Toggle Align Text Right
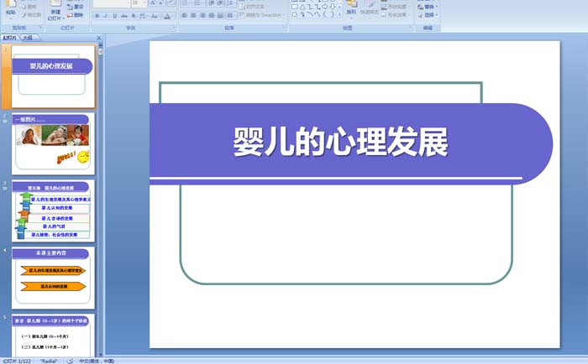 [x=202, y=16]
